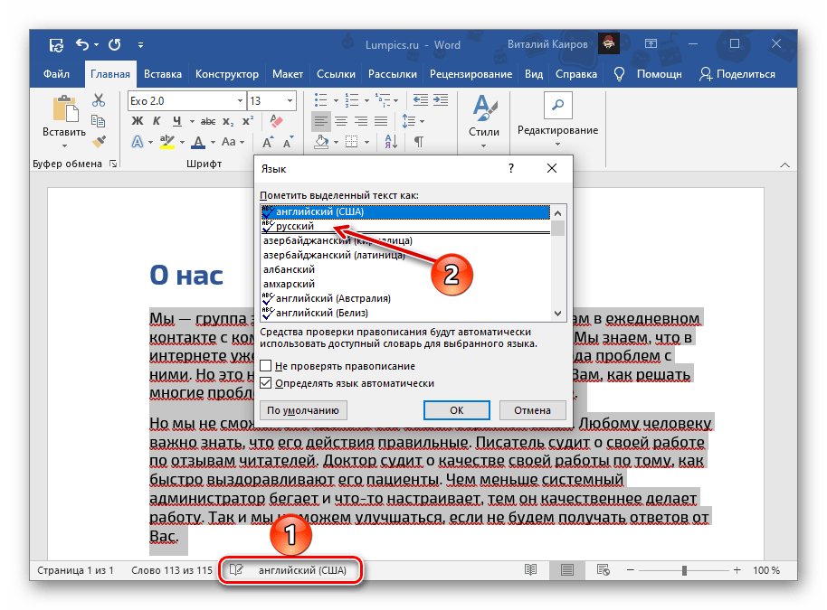Open bullet list dropdown arrow

pos(336,100)
